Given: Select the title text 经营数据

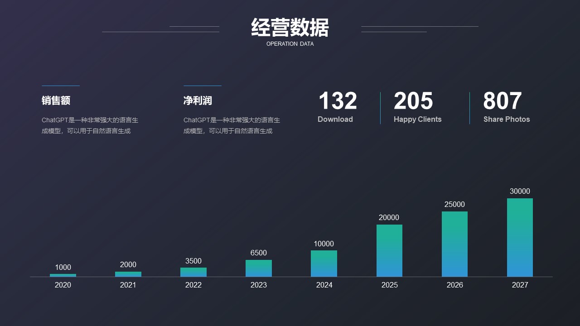Looking at the screenshot, I should (x=290, y=28).
